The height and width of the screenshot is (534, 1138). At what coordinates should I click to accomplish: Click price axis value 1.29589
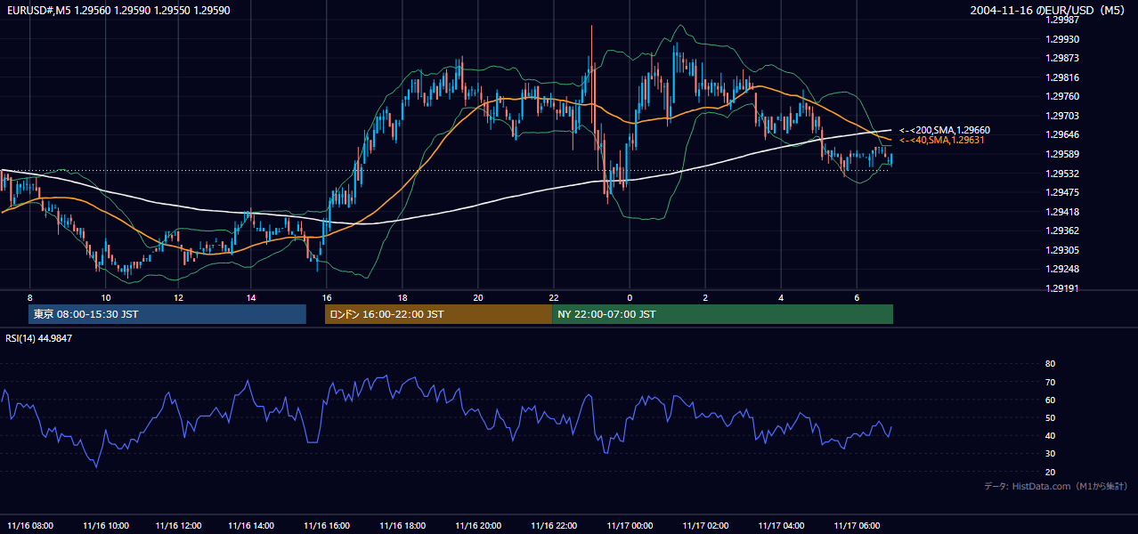pos(1063,154)
